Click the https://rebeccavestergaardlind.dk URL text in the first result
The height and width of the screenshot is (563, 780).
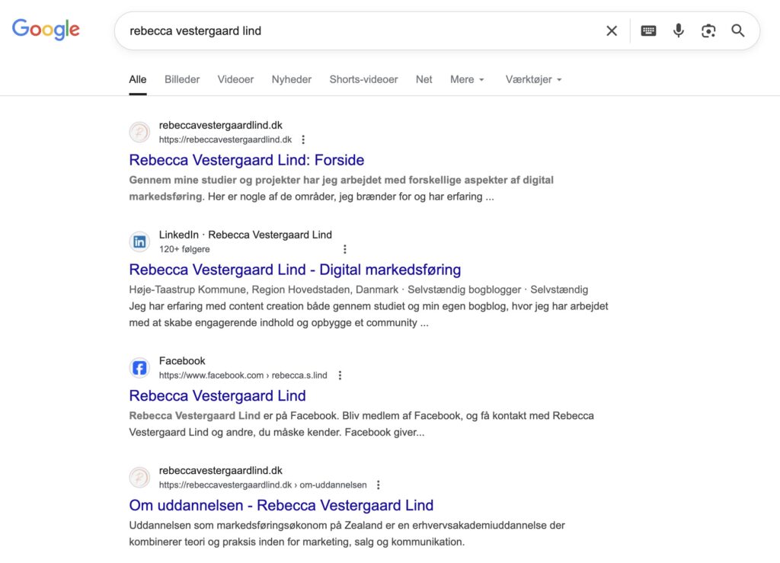pyautogui.click(x=225, y=139)
